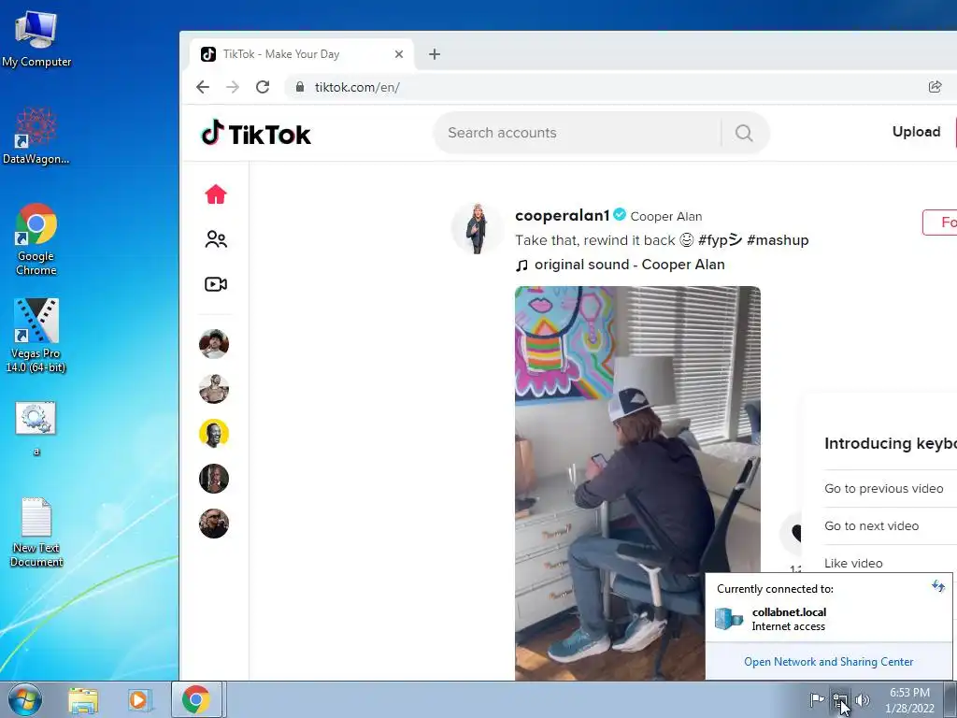Click the network refresh arrows icon in popup
957x718 pixels.
(938, 587)
